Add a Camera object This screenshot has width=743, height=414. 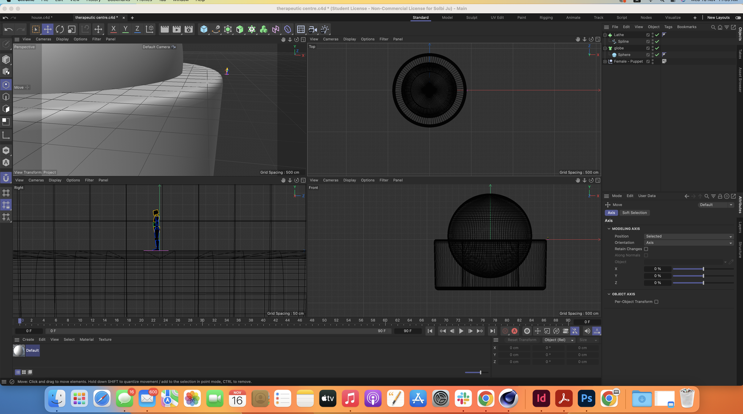tap(313, 29)
